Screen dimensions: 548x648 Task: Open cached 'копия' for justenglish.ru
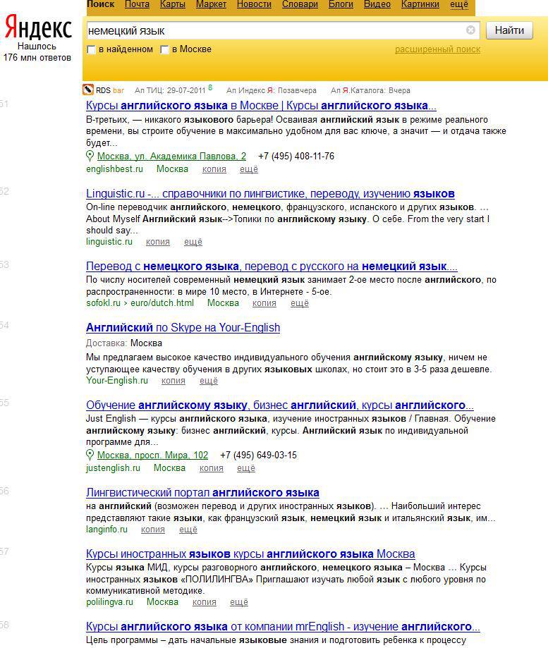211,468
